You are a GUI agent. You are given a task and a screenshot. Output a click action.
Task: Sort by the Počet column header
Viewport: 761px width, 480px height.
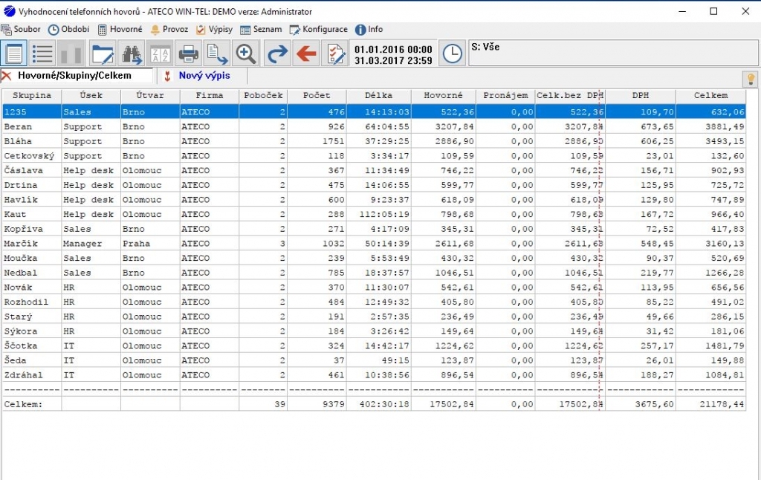(317, 96)
